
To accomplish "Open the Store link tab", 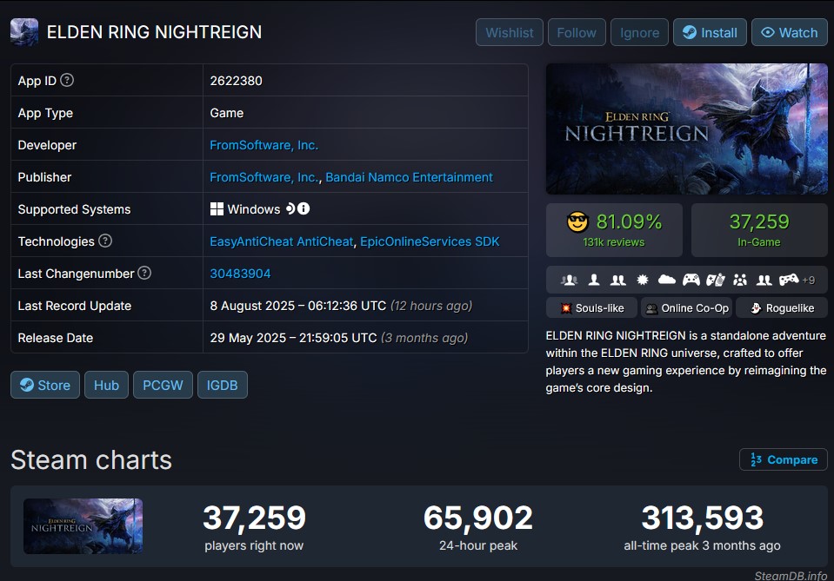I will 45,385.
